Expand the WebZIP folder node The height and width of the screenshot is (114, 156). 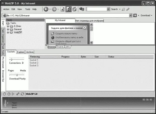8,32
